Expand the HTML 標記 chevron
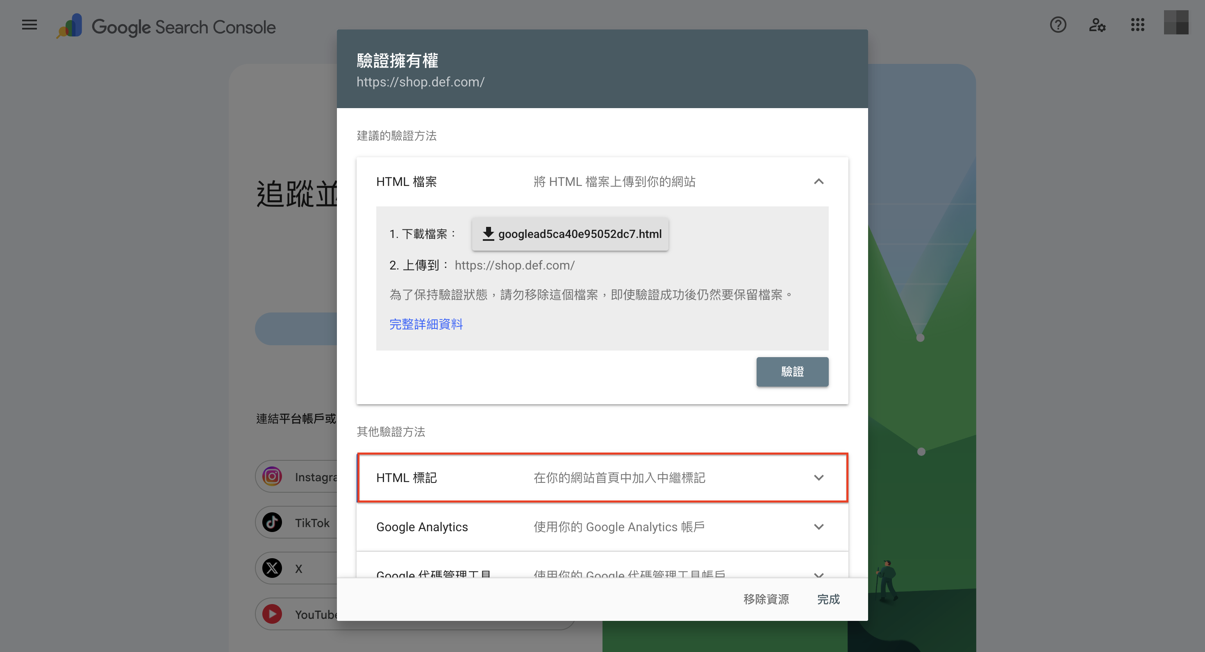 818,478
